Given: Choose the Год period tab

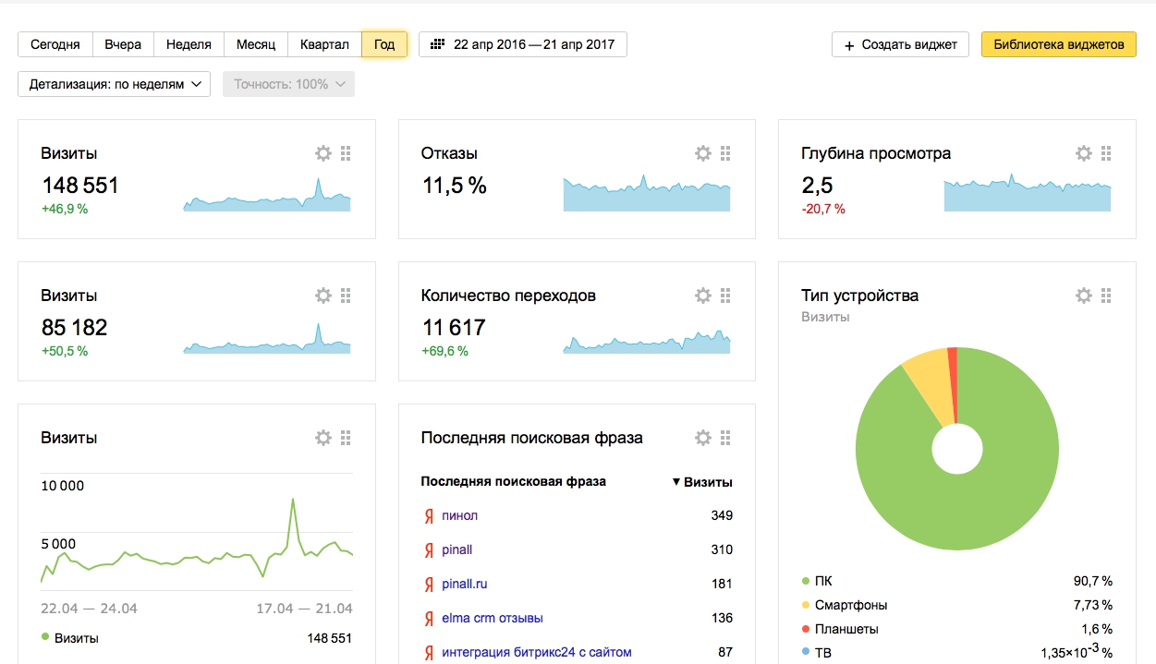Looking at the screenshot, I should point(384,44).
